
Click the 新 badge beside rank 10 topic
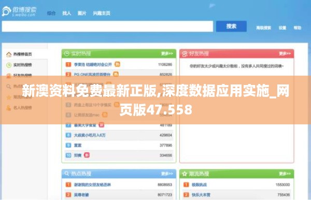click(x=87, y=155)
